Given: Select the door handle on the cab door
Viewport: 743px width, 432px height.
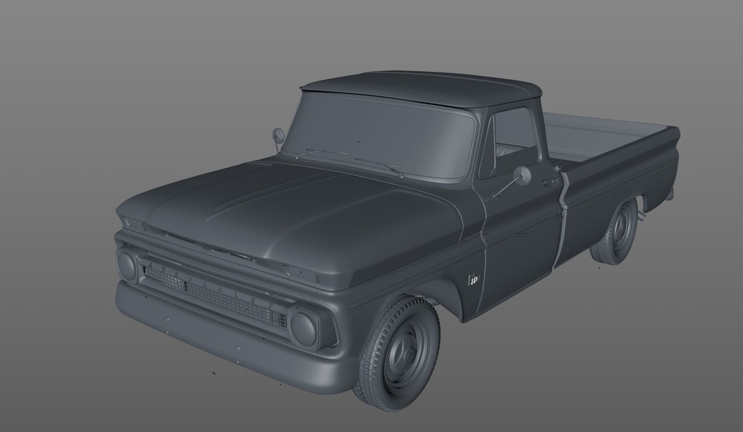Looking at the screenshot, I should click(550, 181).
